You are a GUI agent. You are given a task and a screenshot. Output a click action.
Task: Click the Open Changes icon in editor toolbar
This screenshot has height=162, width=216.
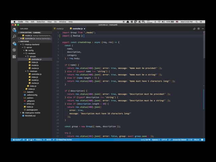tap(194, 29)
